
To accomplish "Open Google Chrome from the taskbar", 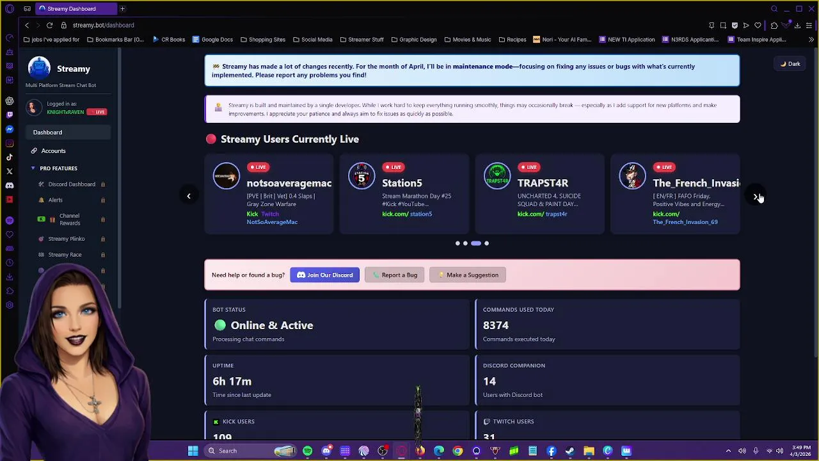I will [457, 451].
